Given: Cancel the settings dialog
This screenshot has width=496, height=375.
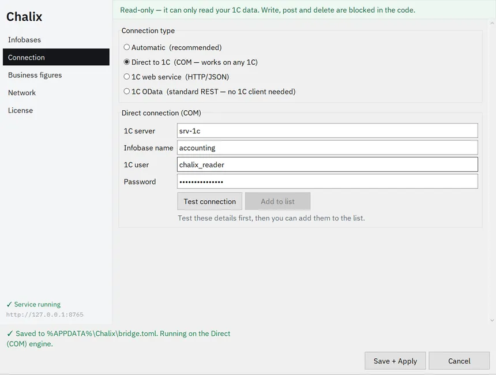Looking at the screenshot, I should coord(459,361).
